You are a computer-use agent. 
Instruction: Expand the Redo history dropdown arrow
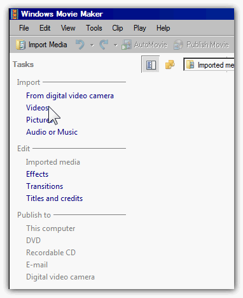pyautogui.click(x=116, y=45)
